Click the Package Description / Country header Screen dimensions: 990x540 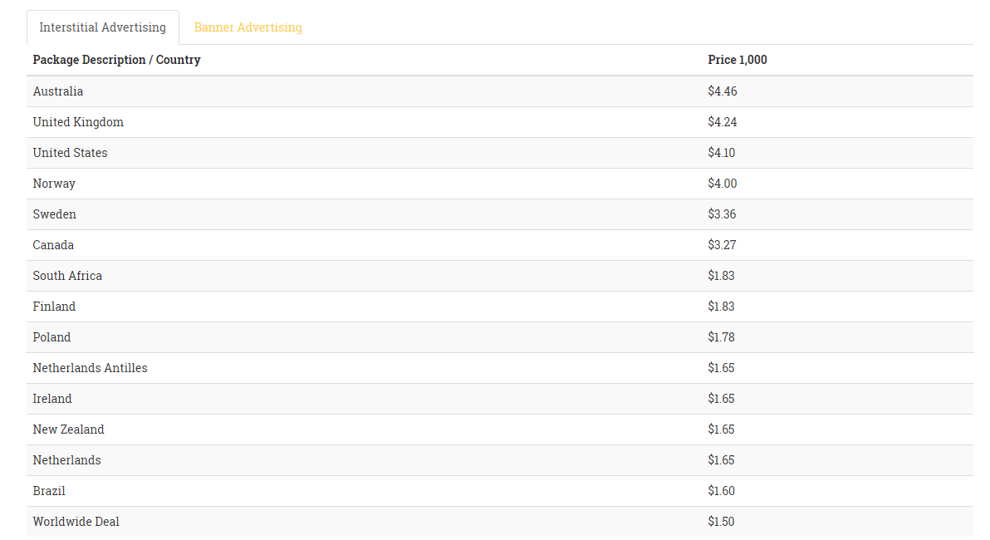(x=117, y=60)
